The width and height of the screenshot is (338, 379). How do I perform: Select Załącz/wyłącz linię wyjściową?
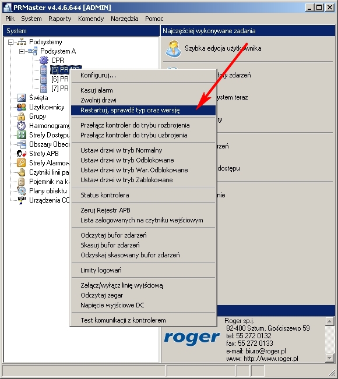click(x=143, y=285)
